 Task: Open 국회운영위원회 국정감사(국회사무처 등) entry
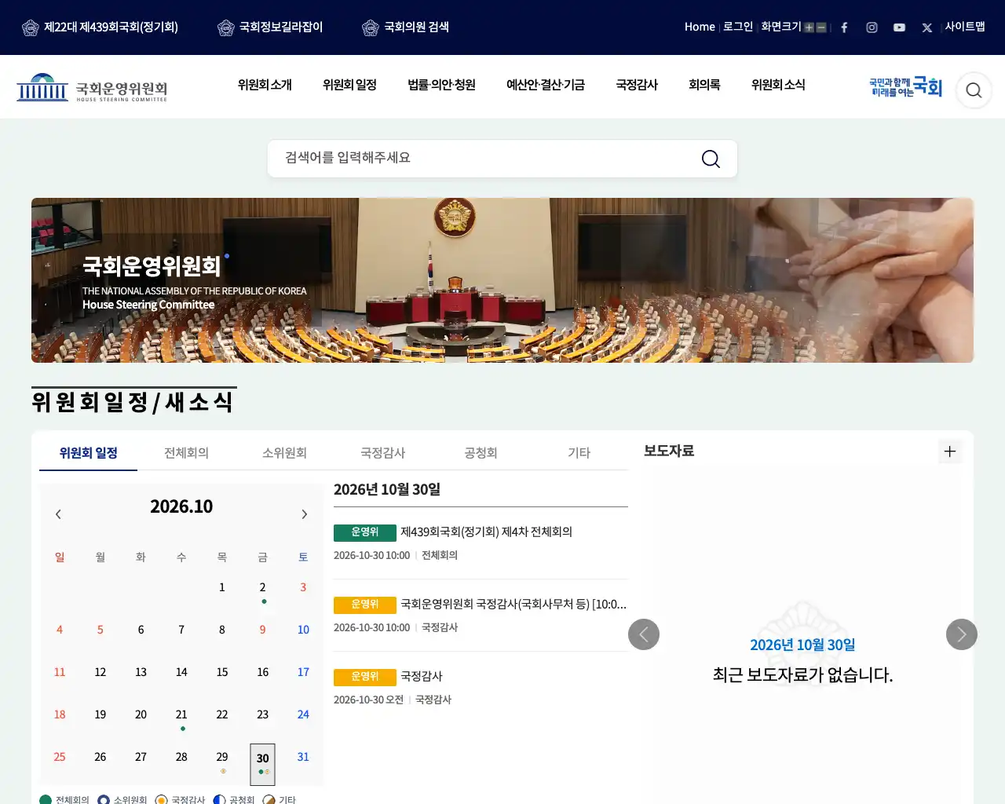pos(513,605)
